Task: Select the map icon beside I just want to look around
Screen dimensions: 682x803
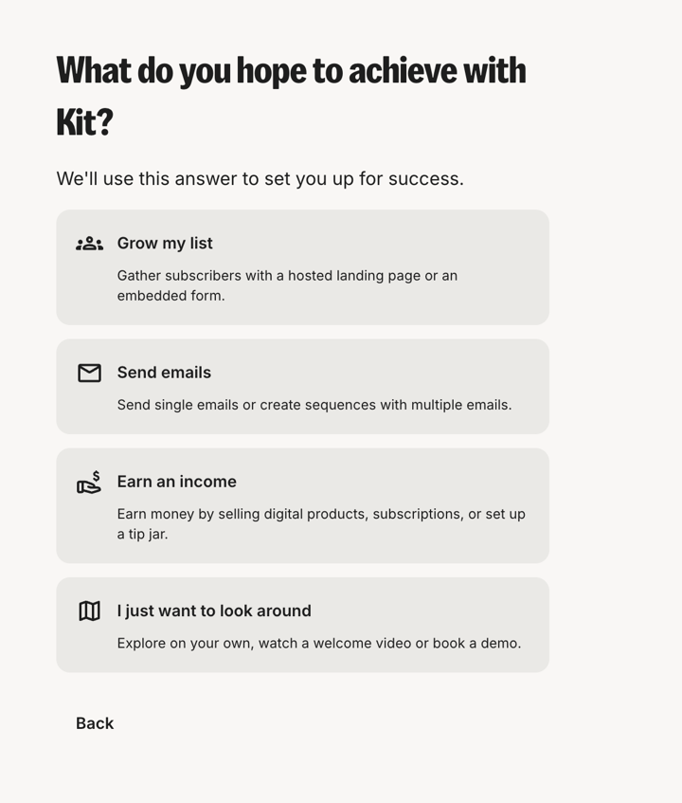Action: pyautogui.click(x=89, y=611)
